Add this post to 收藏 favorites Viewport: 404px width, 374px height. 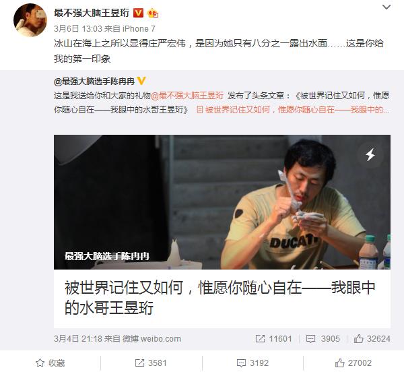[50, 363]
